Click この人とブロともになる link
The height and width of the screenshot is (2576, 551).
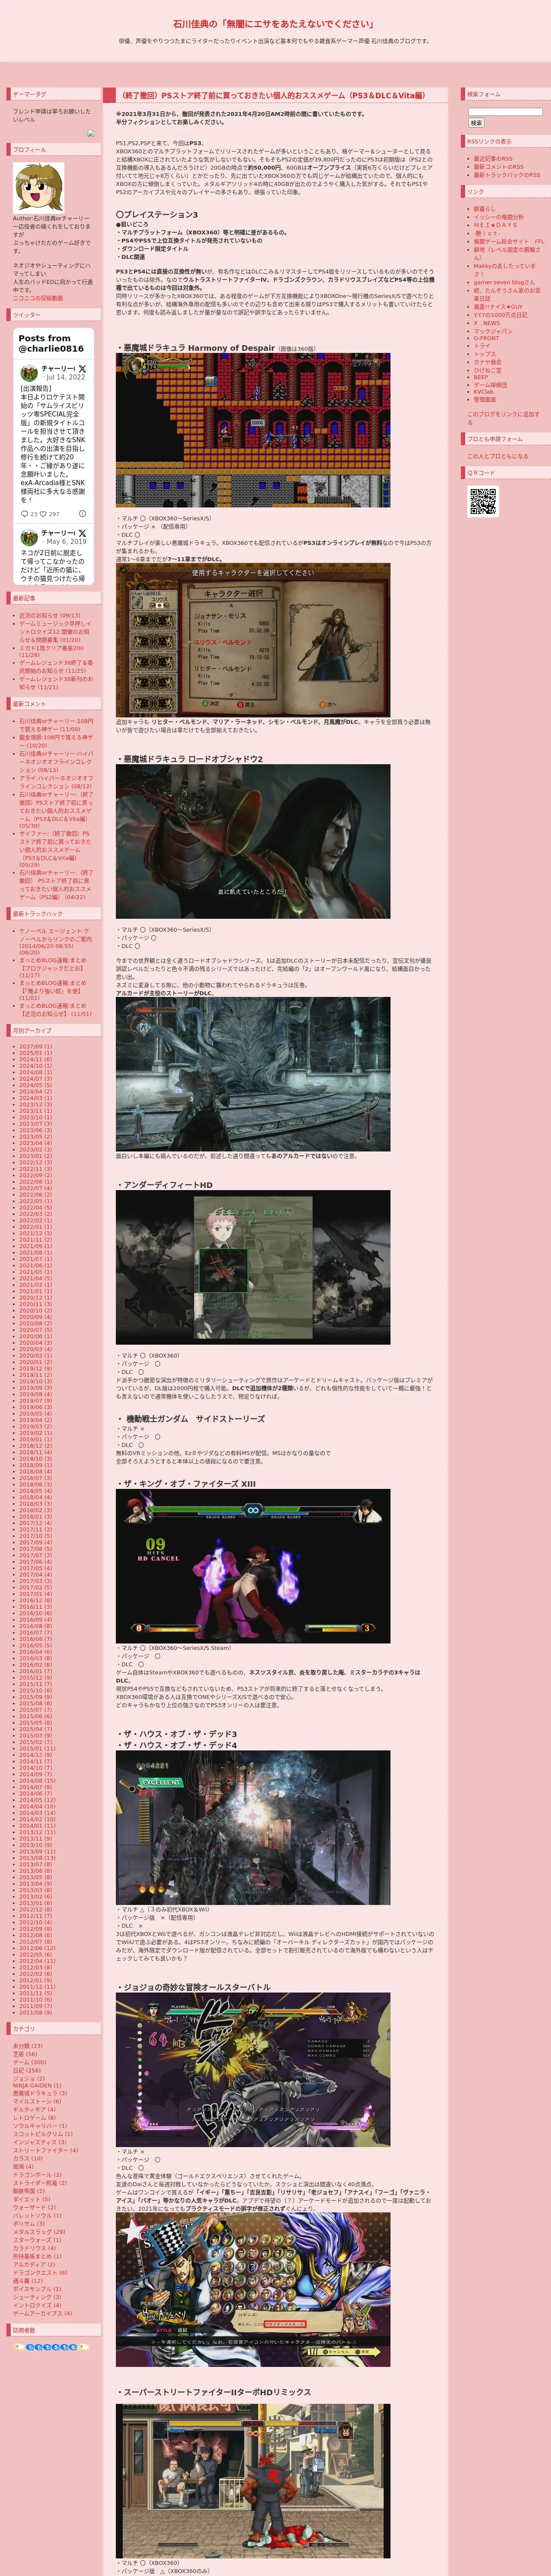point(498,456)
